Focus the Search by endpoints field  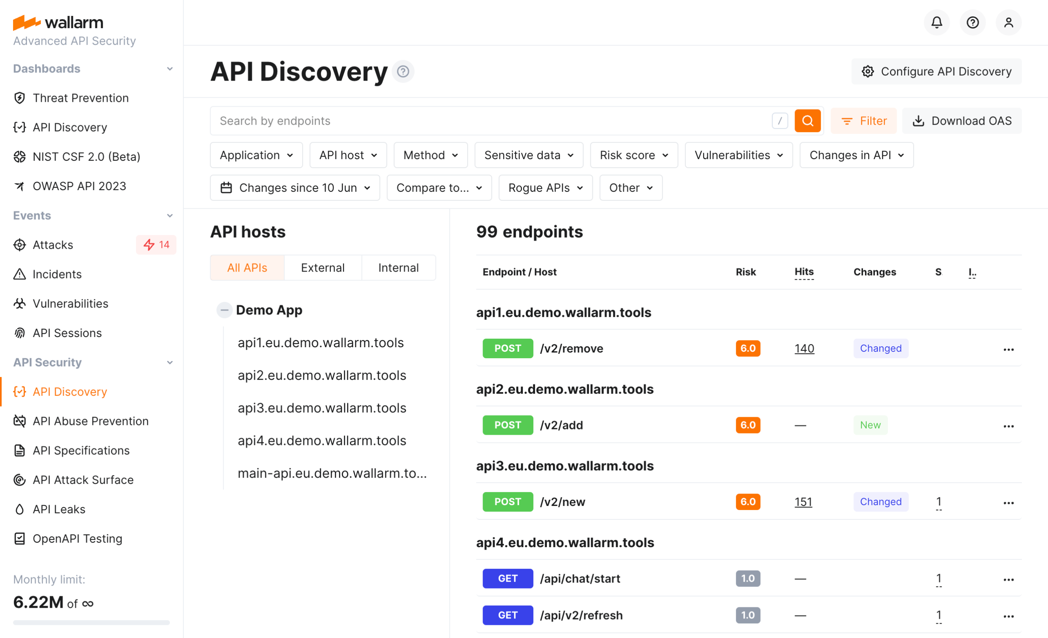[489, 121]
